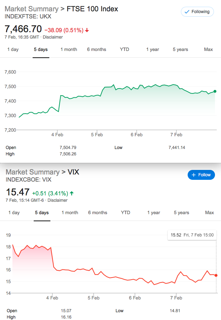Click the FTSE Open value 7,504.79

(68, 148)
